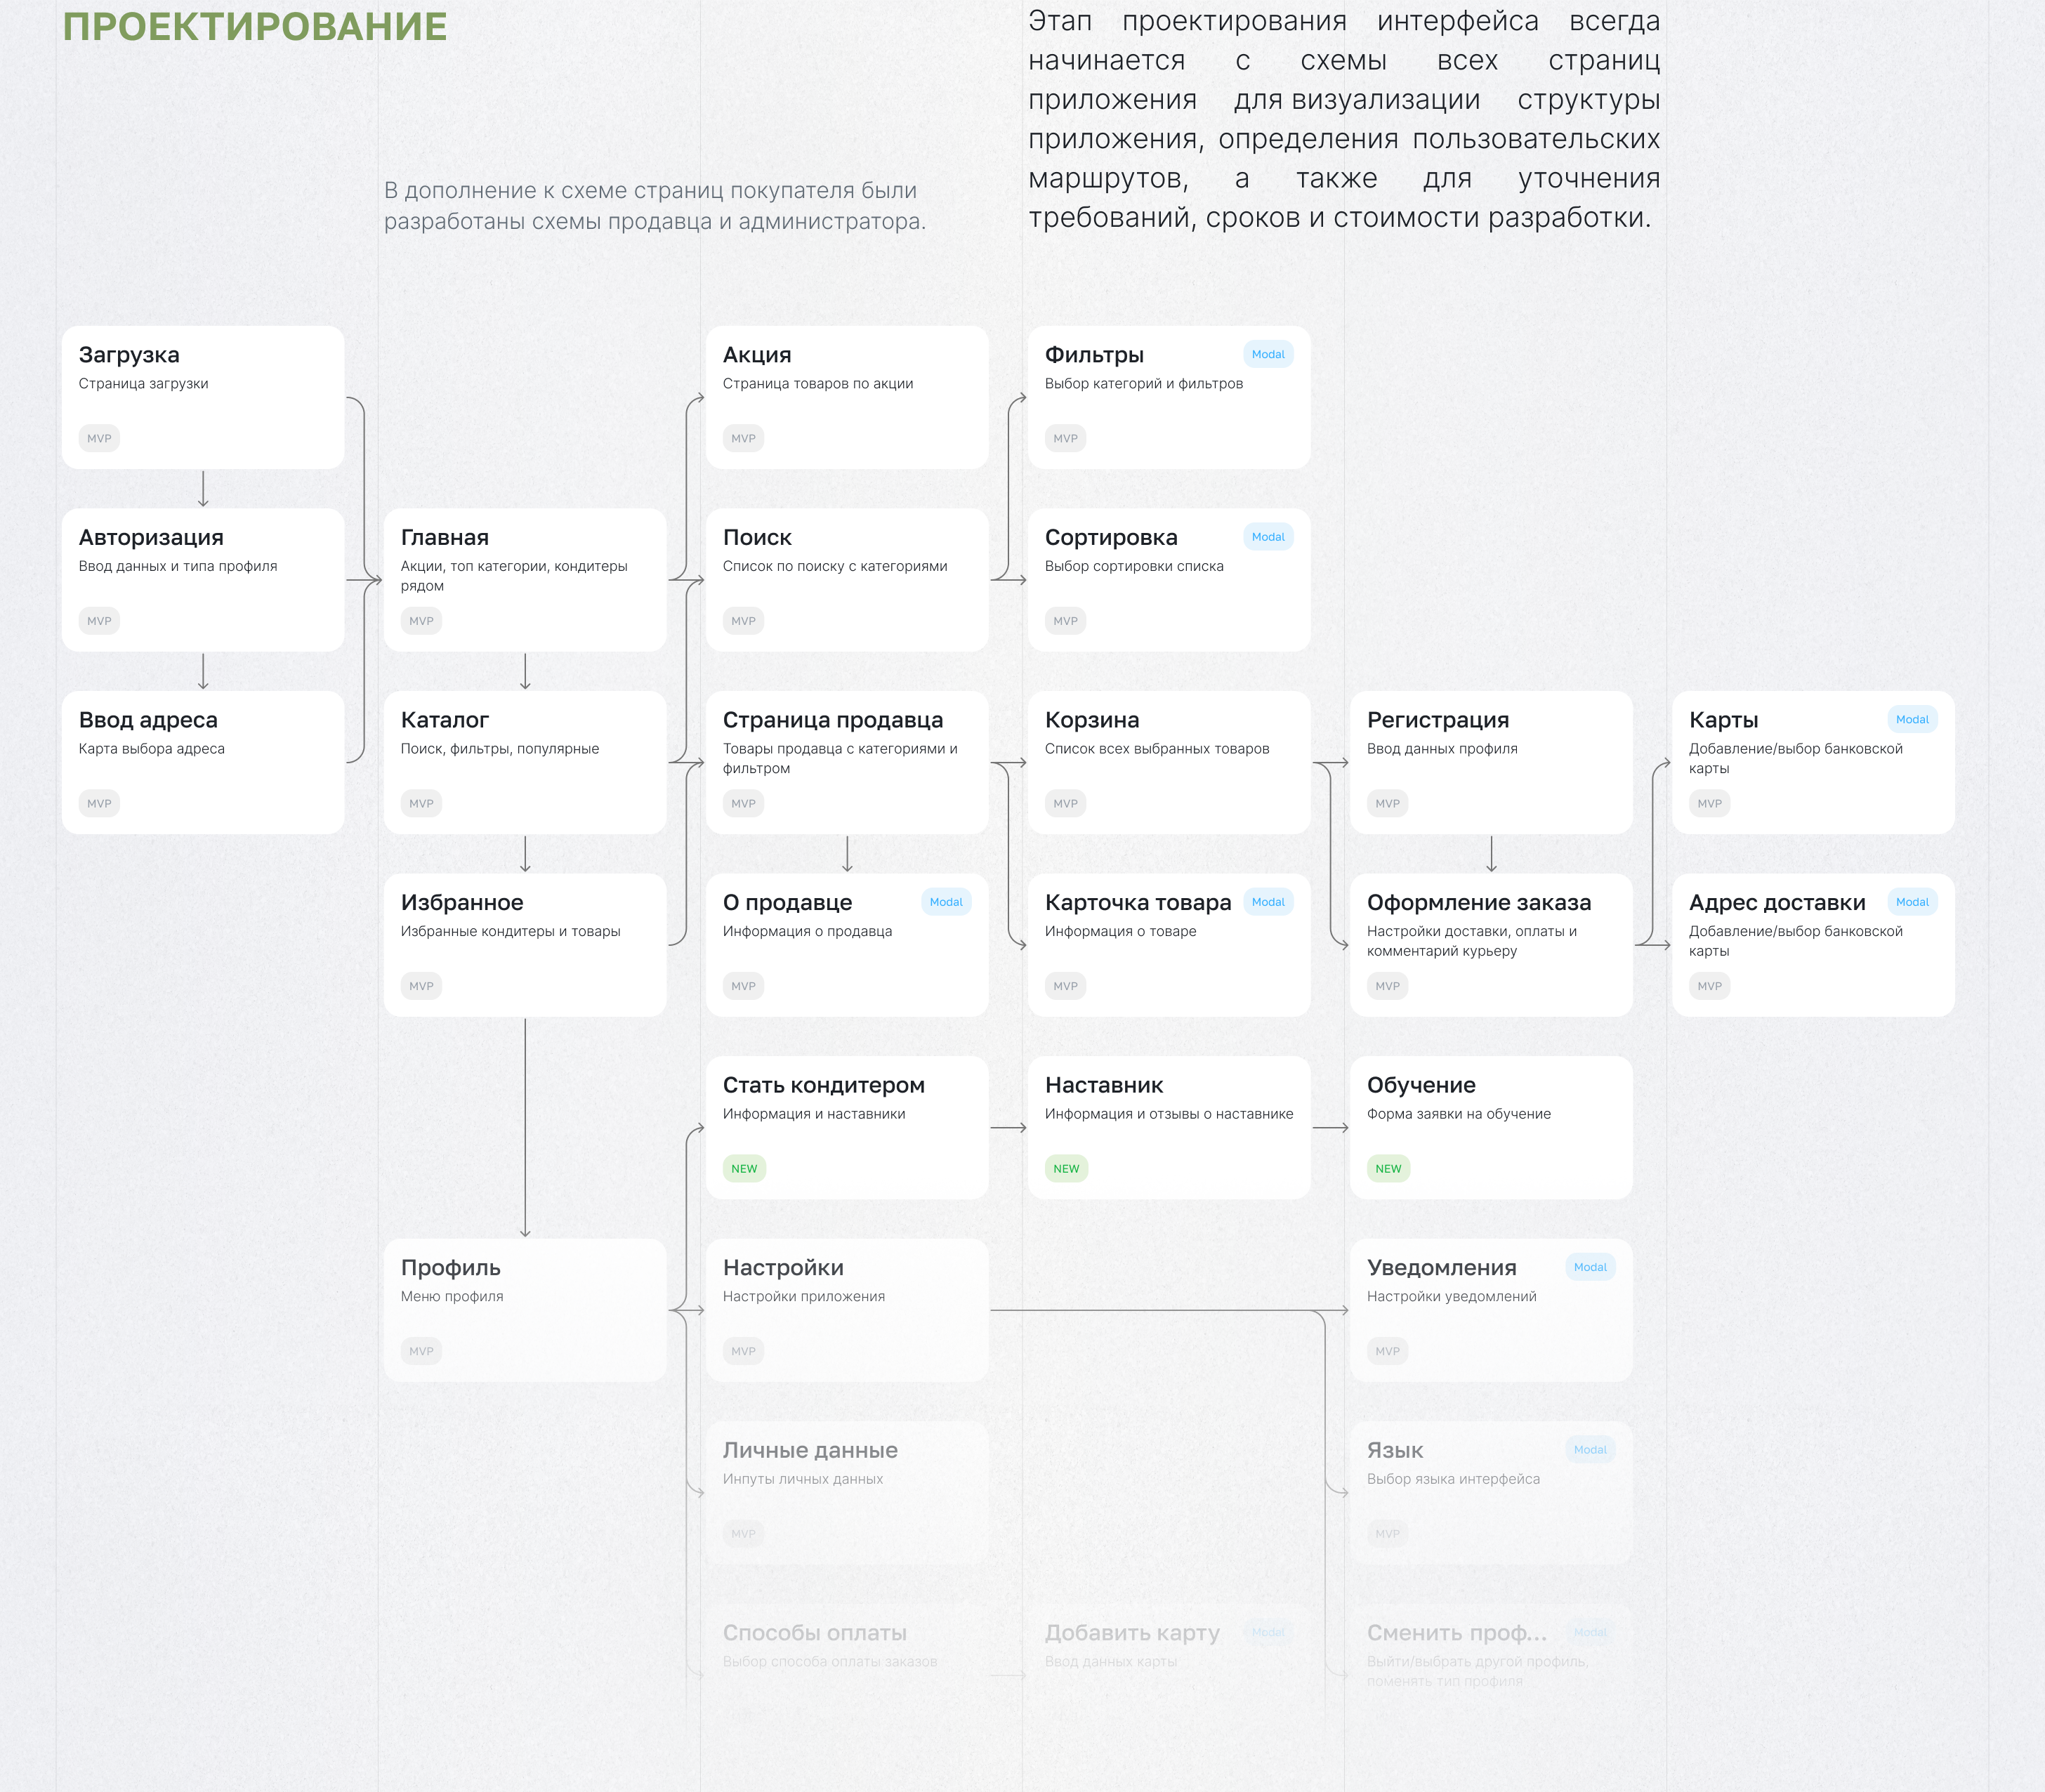The height and width of the screenshot is (1792, 2045).
Task: Click MVP badge on the Авторизация card
Action: [x=99, y=621]
